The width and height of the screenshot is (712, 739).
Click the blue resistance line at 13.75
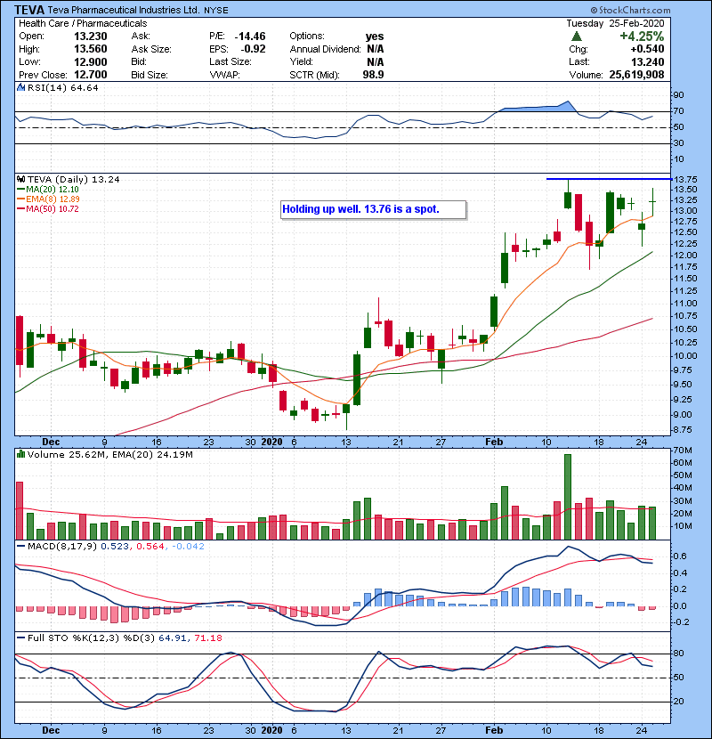pos(609,179)
